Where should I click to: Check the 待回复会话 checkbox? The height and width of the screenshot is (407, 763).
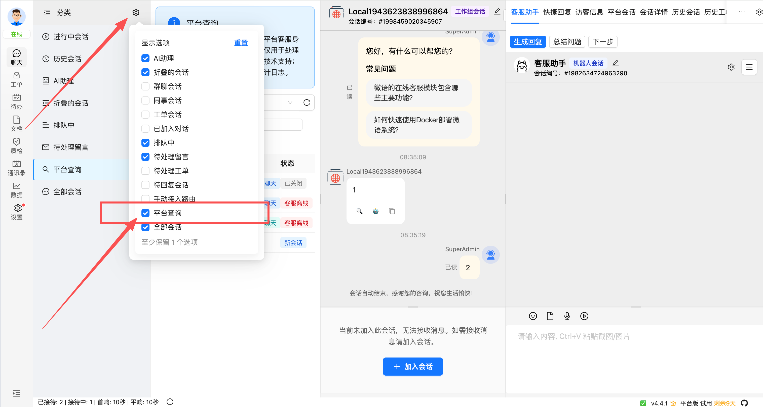(x=145, y=185)
